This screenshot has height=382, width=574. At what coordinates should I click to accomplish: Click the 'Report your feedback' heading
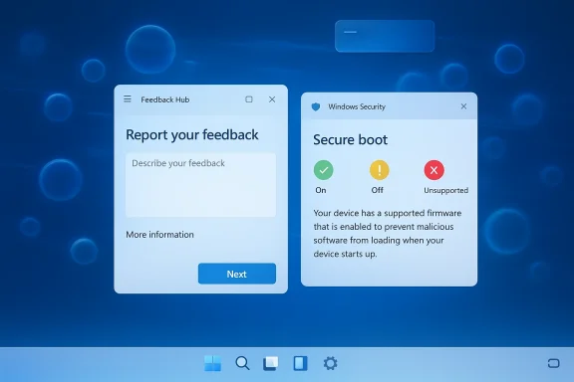[192, 135]
